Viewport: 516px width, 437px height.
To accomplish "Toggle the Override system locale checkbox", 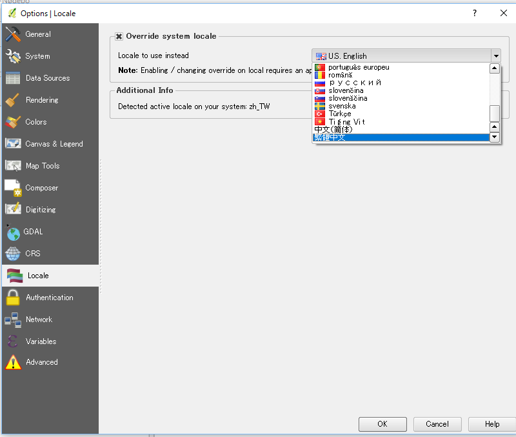I will [119, 36].
